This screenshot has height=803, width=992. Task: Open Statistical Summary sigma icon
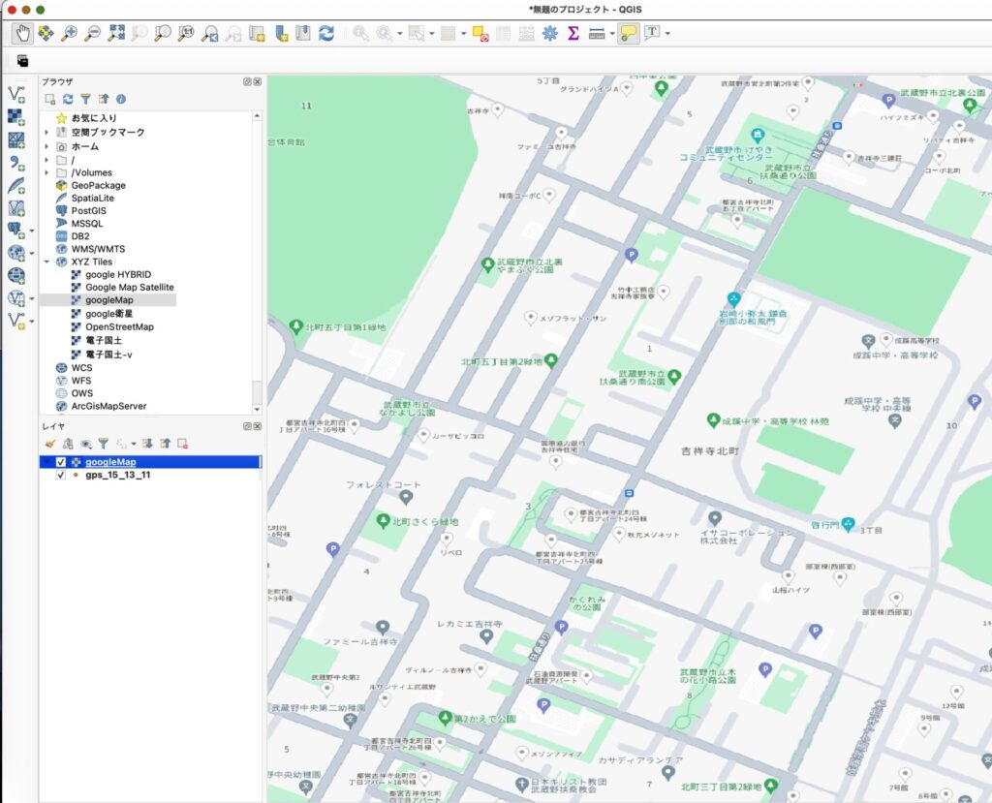tap(573, 33)
